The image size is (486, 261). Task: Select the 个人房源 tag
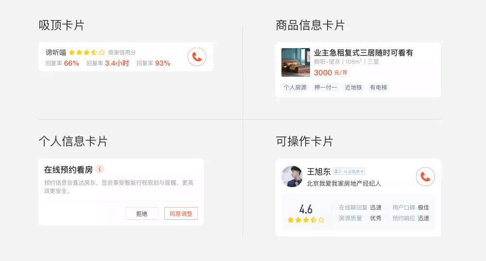(x=295, y=87)
